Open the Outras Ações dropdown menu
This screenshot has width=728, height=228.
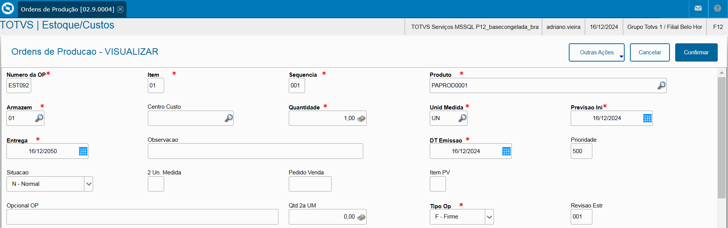click(597, 52)
